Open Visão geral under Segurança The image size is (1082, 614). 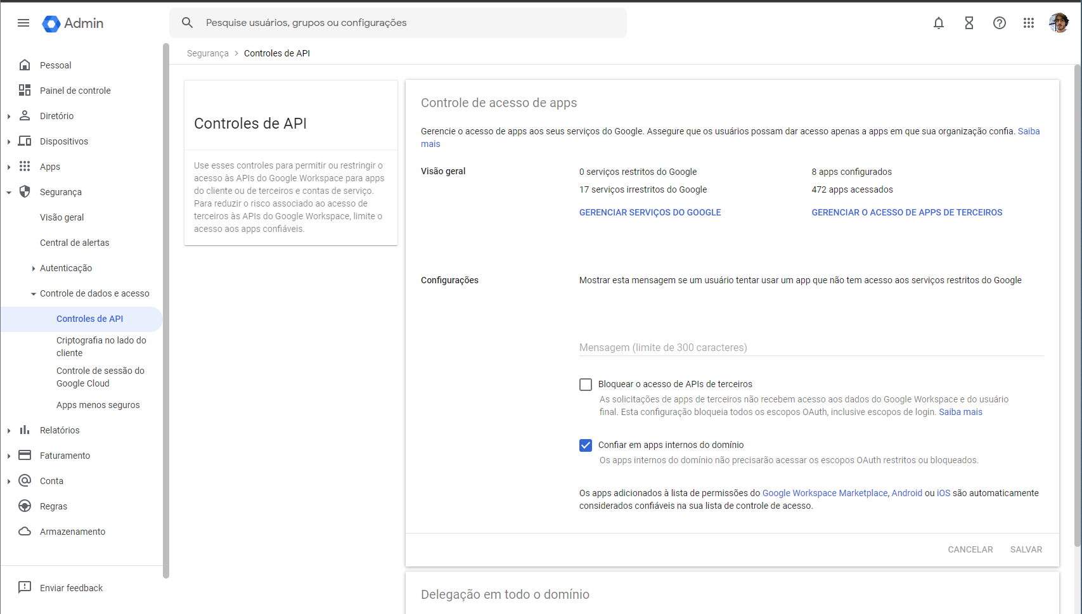coord(61,217)
